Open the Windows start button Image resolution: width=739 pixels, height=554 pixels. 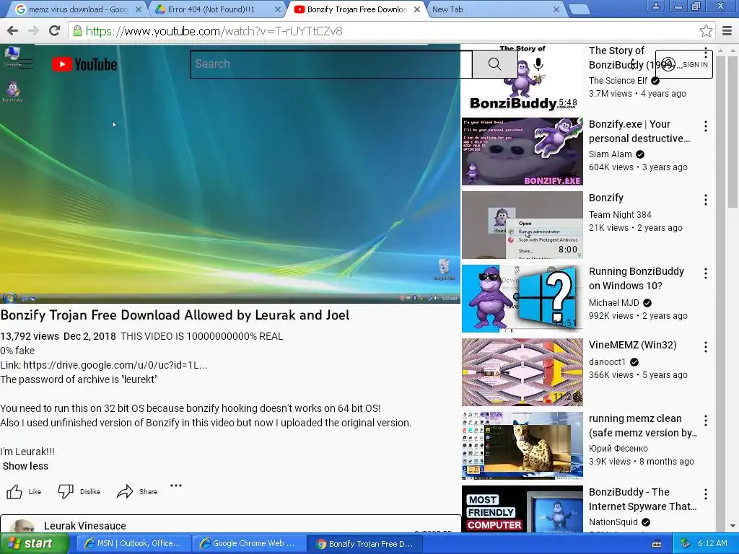click(34, 544)
